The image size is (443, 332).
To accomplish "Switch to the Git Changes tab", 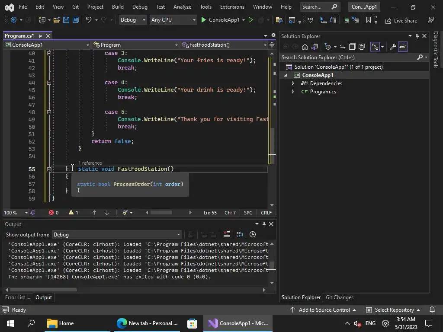I will click(339, 297).
